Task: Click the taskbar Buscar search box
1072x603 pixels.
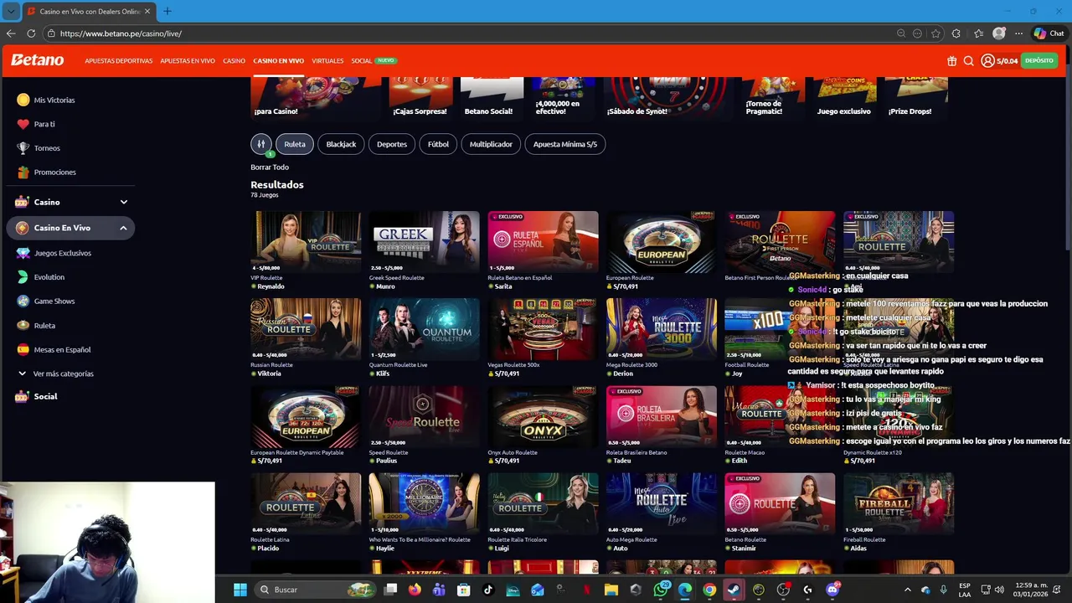Action: [x=315, y=590]
